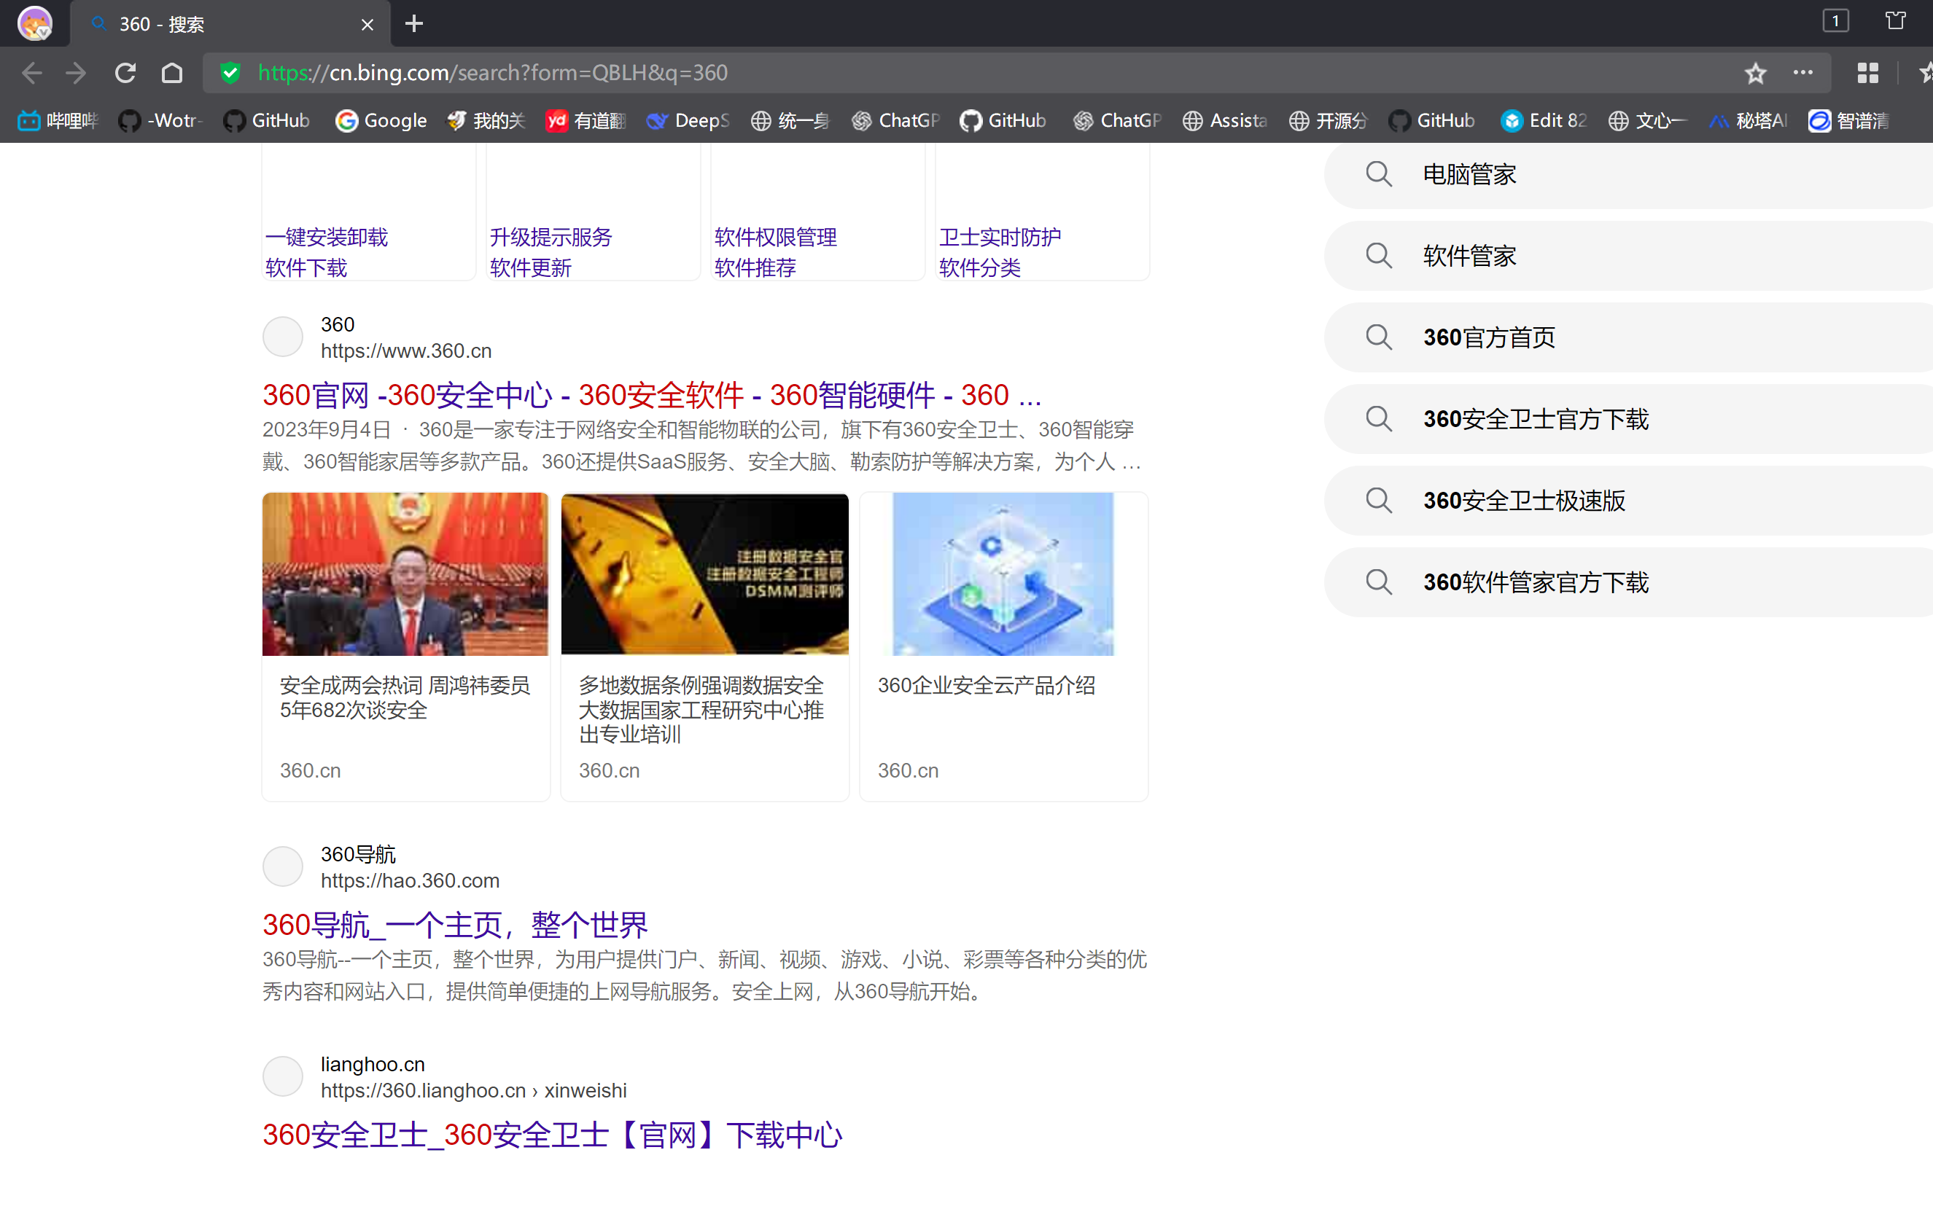Open the 软件下载 link

306,268
